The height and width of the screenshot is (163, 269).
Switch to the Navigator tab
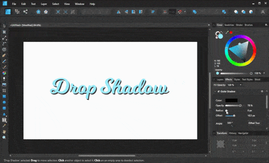(x=243, y=133)
